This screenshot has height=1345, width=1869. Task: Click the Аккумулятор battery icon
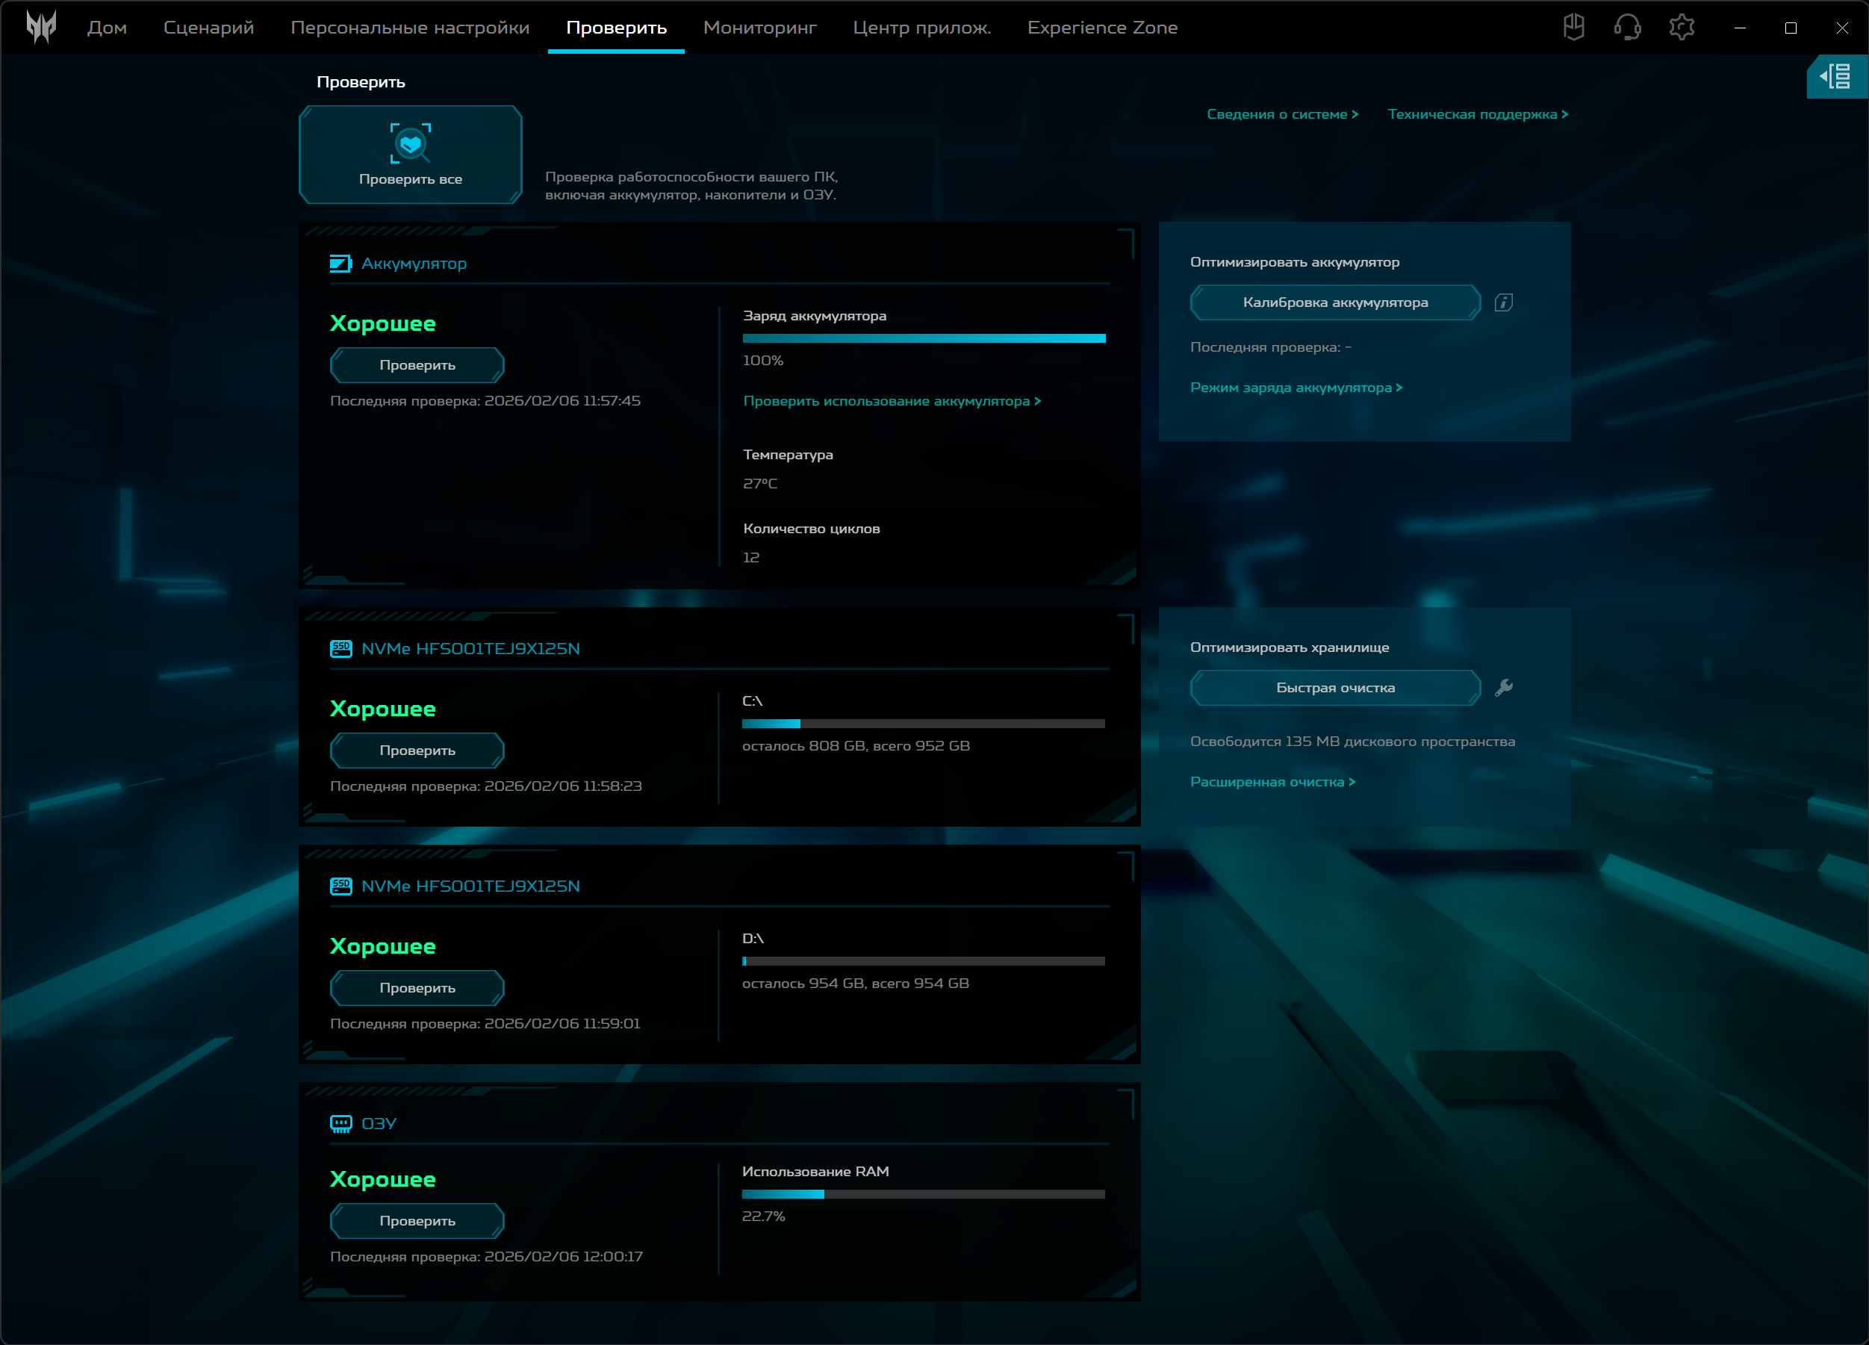pos(340,264)
